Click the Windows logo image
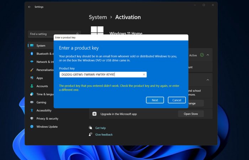The height and width of the screenshot is (160, 249). point(97,30)
